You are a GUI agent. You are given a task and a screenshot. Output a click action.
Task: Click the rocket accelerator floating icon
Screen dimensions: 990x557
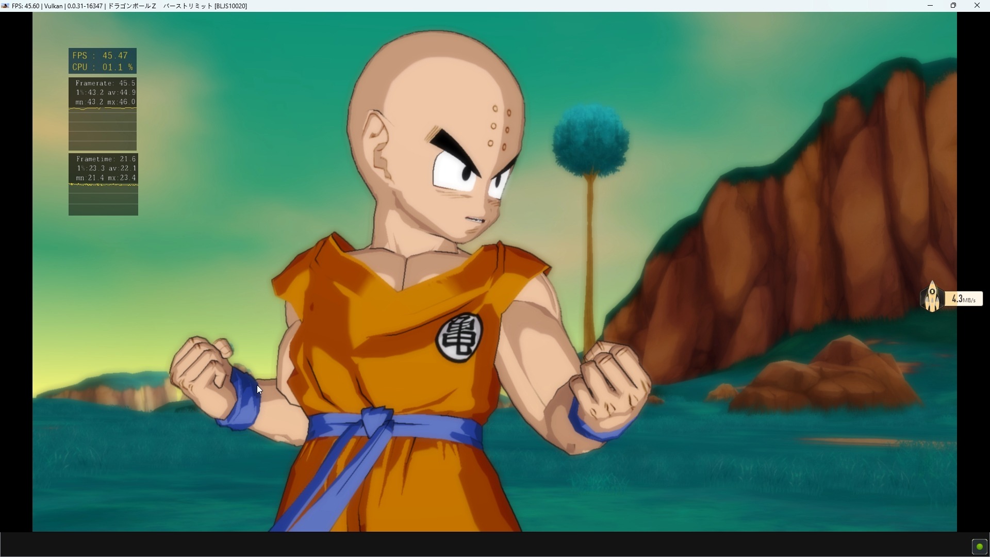tap(932, 297)
